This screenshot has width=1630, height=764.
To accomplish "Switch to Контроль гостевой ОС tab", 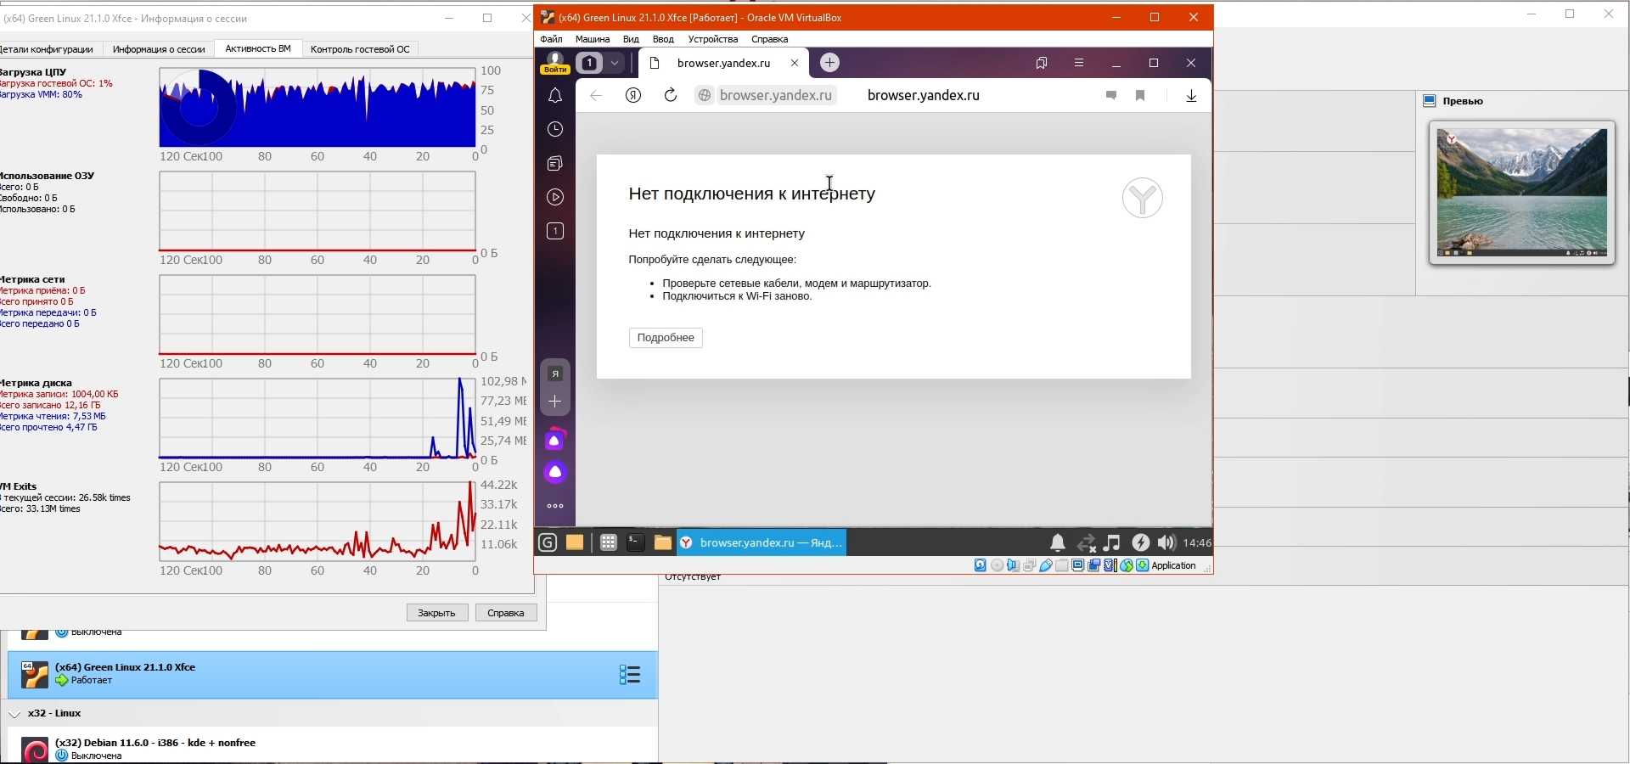I will tap(360, 49).
